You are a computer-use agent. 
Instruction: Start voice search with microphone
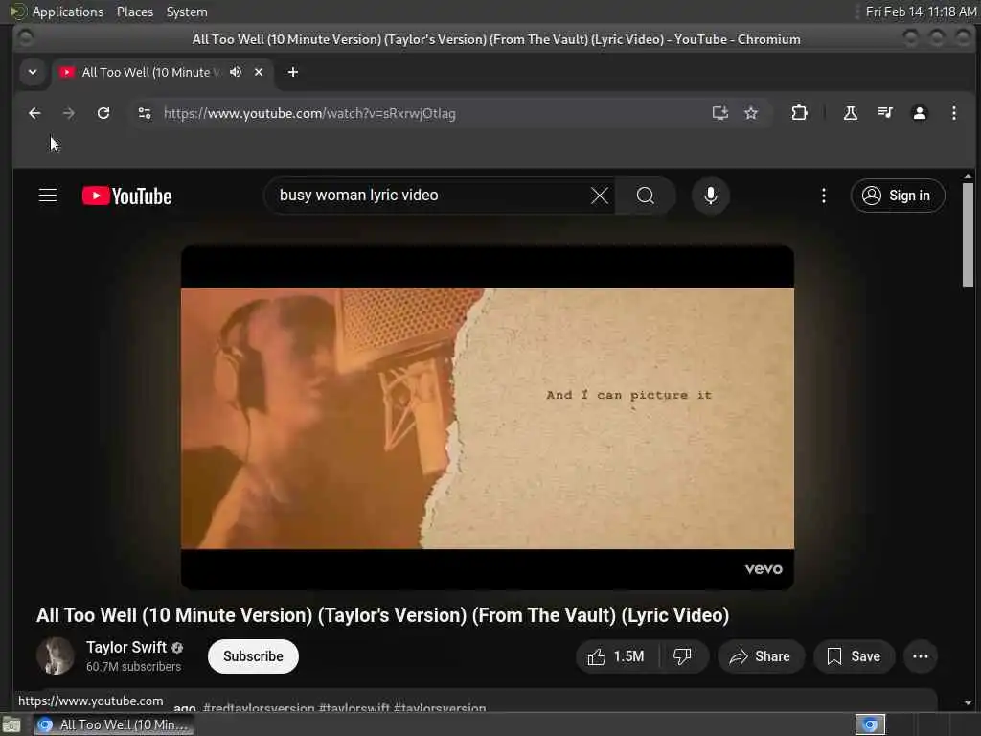(x=710, y=195)
